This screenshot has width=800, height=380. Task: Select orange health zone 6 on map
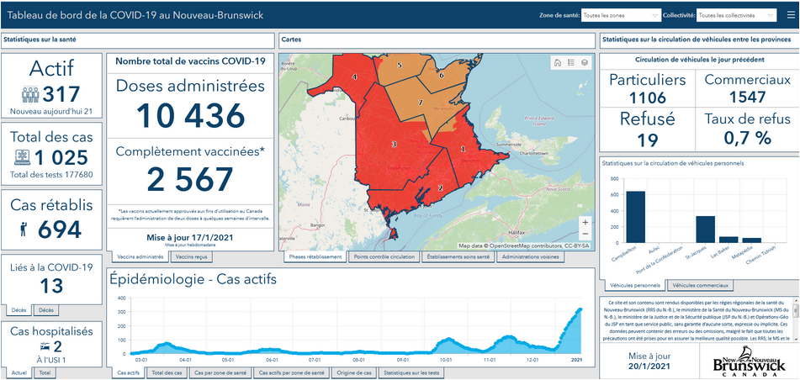pos(442,76)
